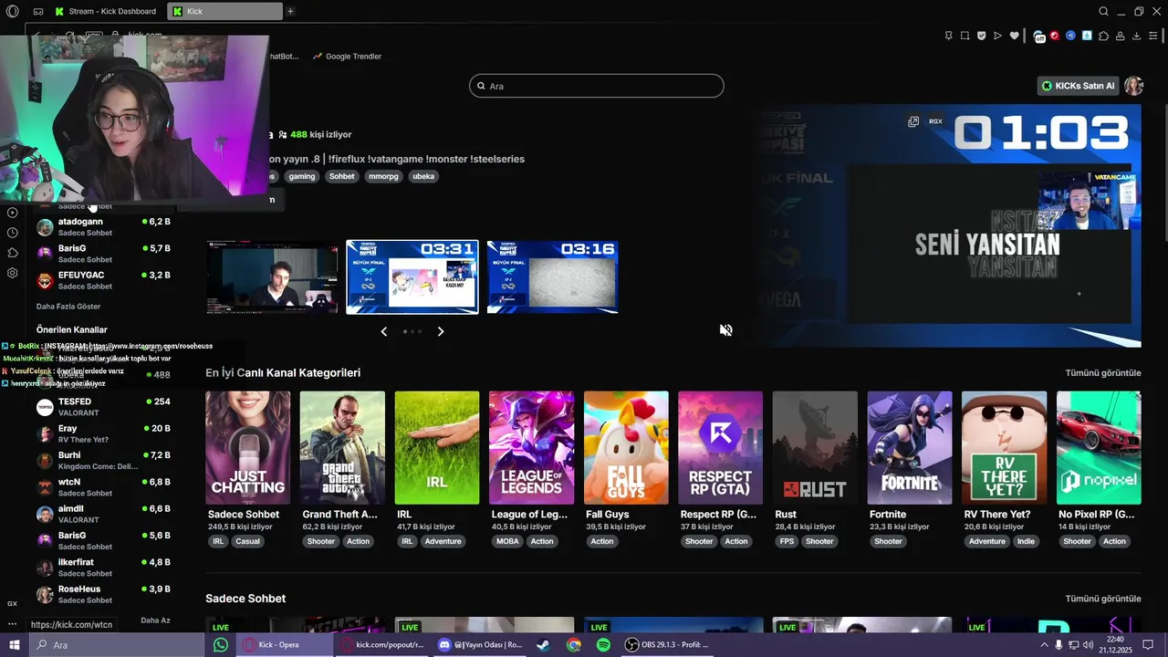This screenshot has width=1168, height=657.
Task: Open the Respect RP (GTA) category card
Action: coord(721,447)
